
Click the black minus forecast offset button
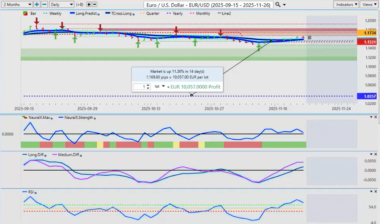pos(95,4)
